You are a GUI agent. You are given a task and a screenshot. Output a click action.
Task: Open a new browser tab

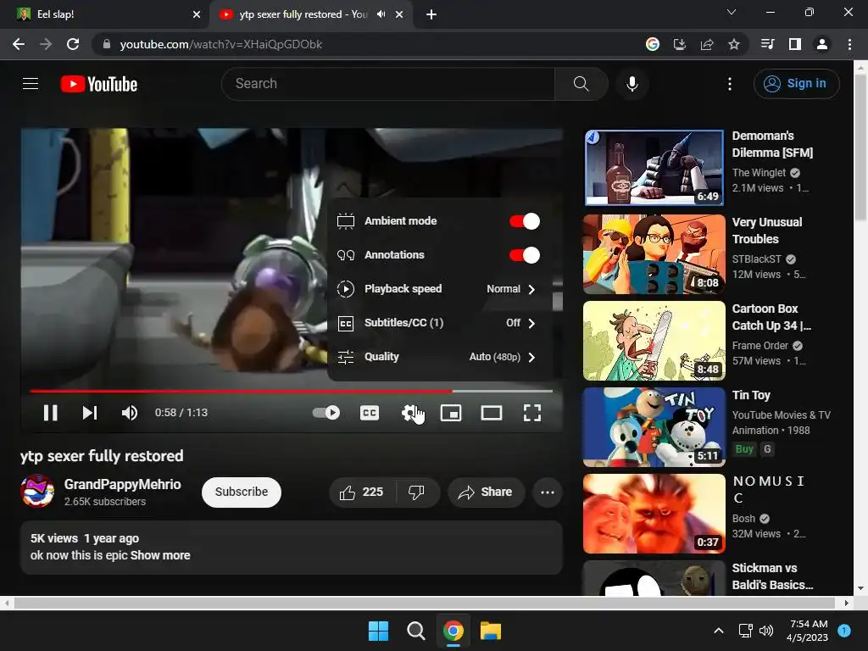click(431, 14)
